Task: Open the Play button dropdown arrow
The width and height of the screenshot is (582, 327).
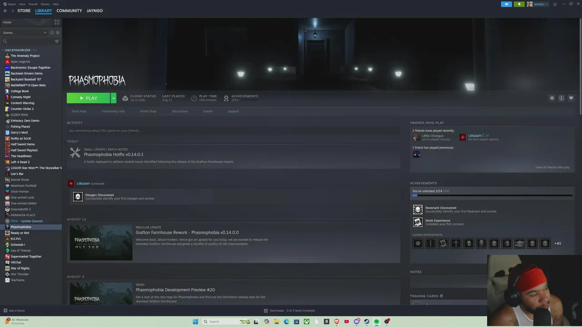Action: click(x=113, y=98)
